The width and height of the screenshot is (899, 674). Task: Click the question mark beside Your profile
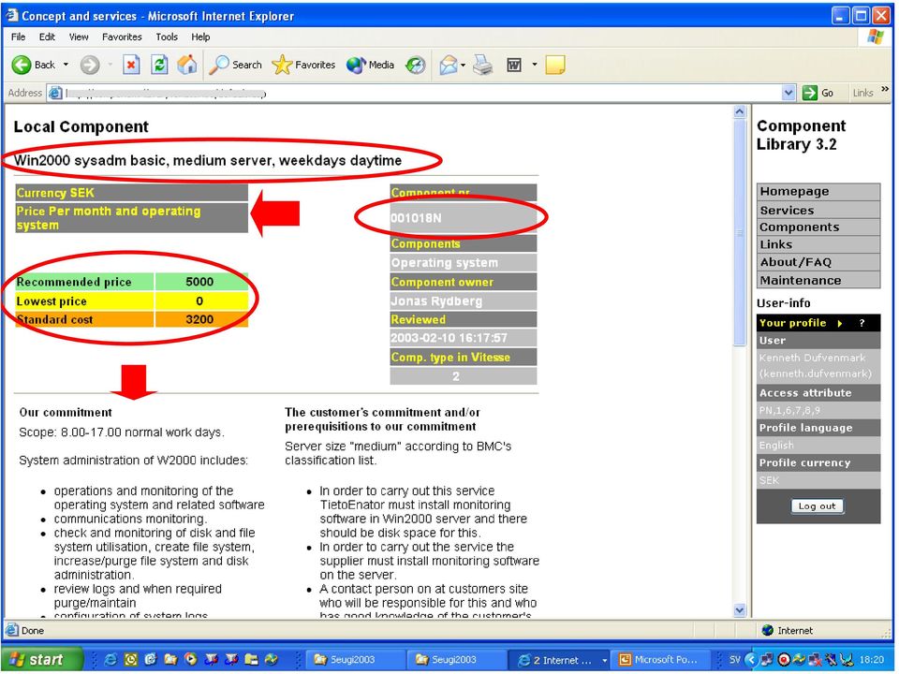point(862,323)
